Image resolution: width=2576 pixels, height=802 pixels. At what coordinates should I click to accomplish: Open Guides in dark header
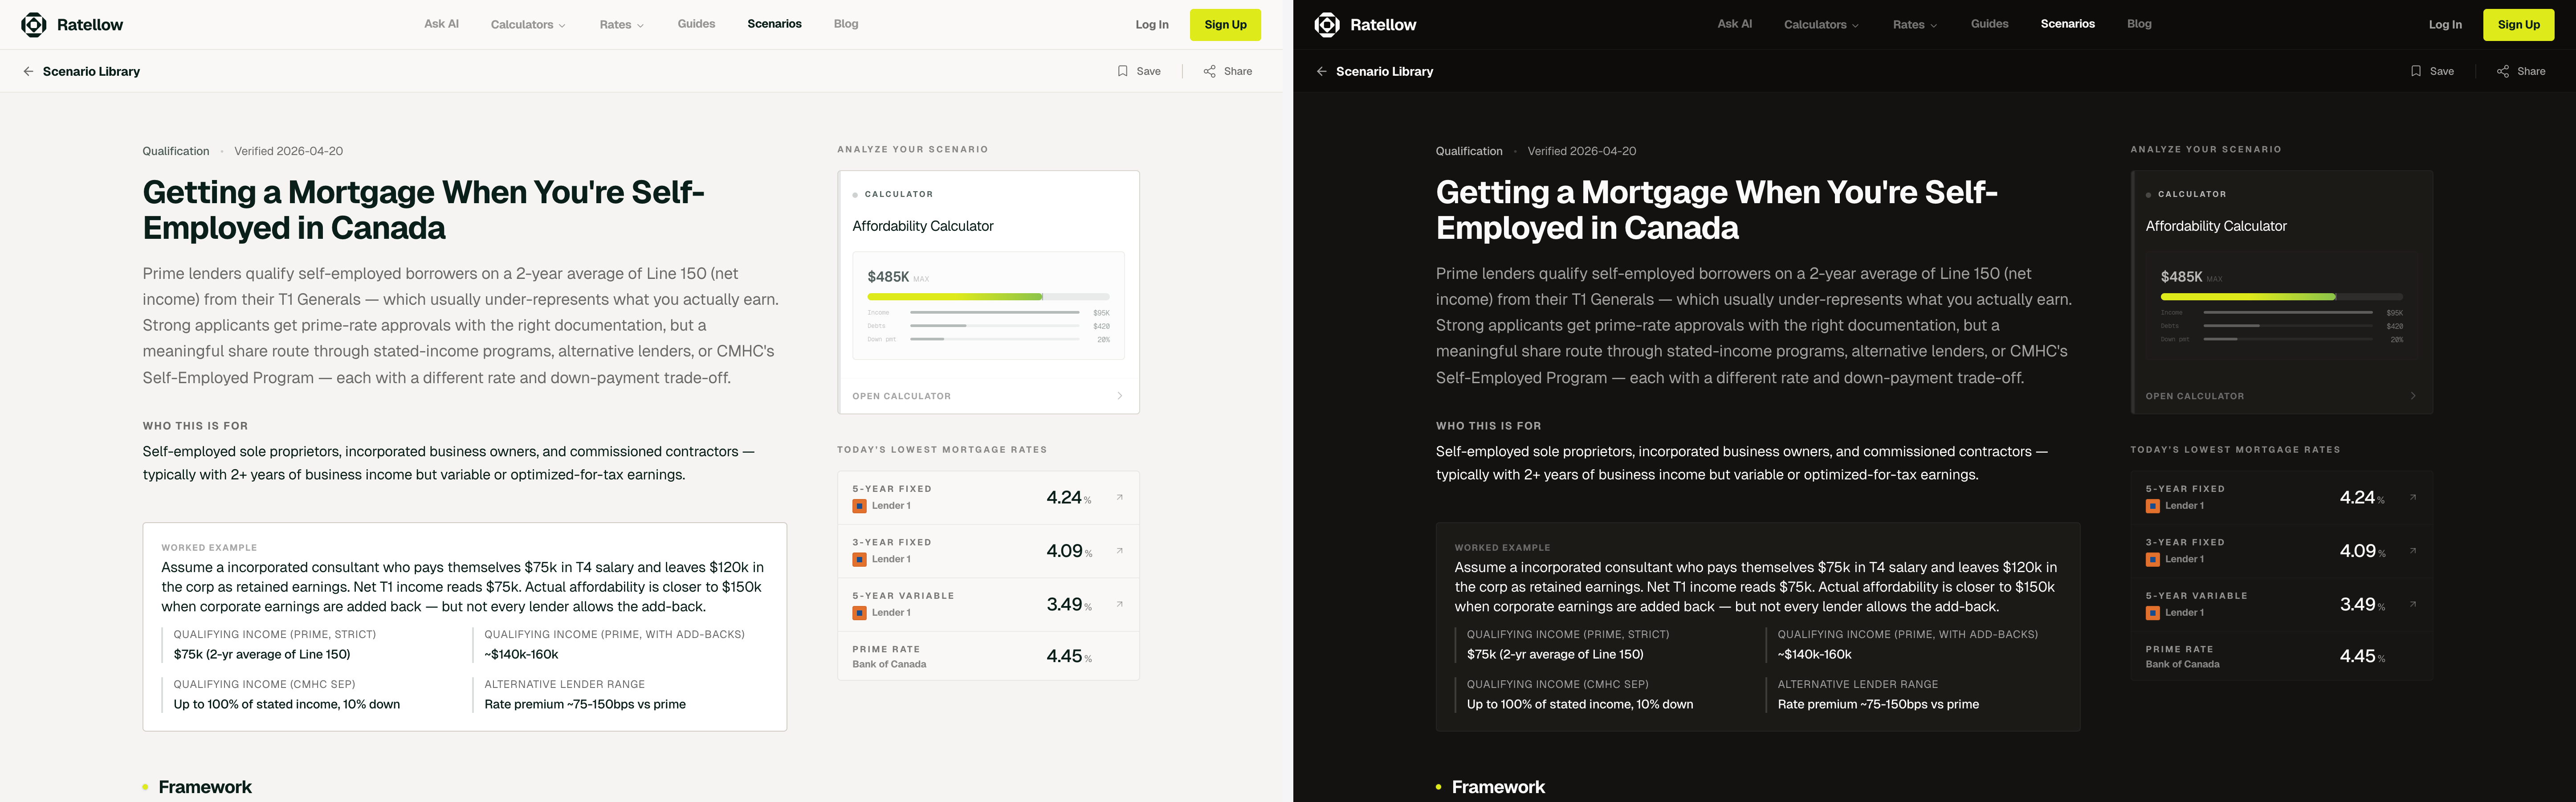click(1989, 24)
